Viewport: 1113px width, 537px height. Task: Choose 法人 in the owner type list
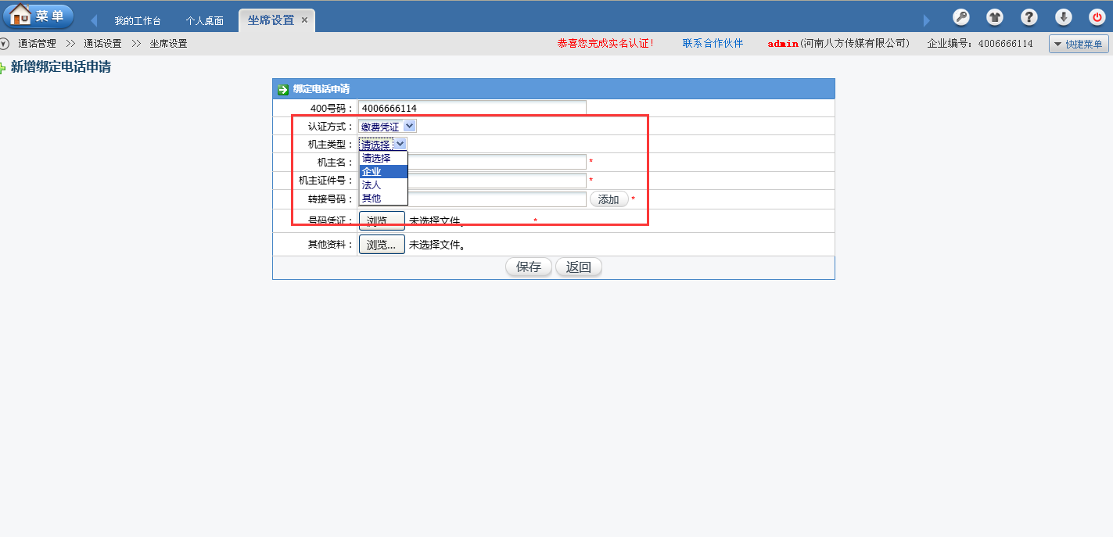(x=383, y=185)
